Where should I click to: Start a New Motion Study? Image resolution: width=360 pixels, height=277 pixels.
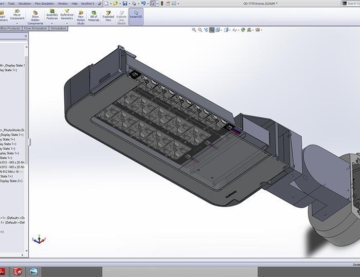[x=81, y=17]
